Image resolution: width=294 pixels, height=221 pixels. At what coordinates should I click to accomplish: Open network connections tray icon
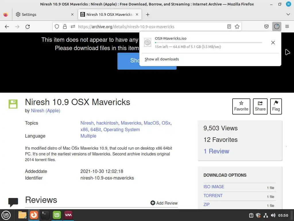point(266,215)
